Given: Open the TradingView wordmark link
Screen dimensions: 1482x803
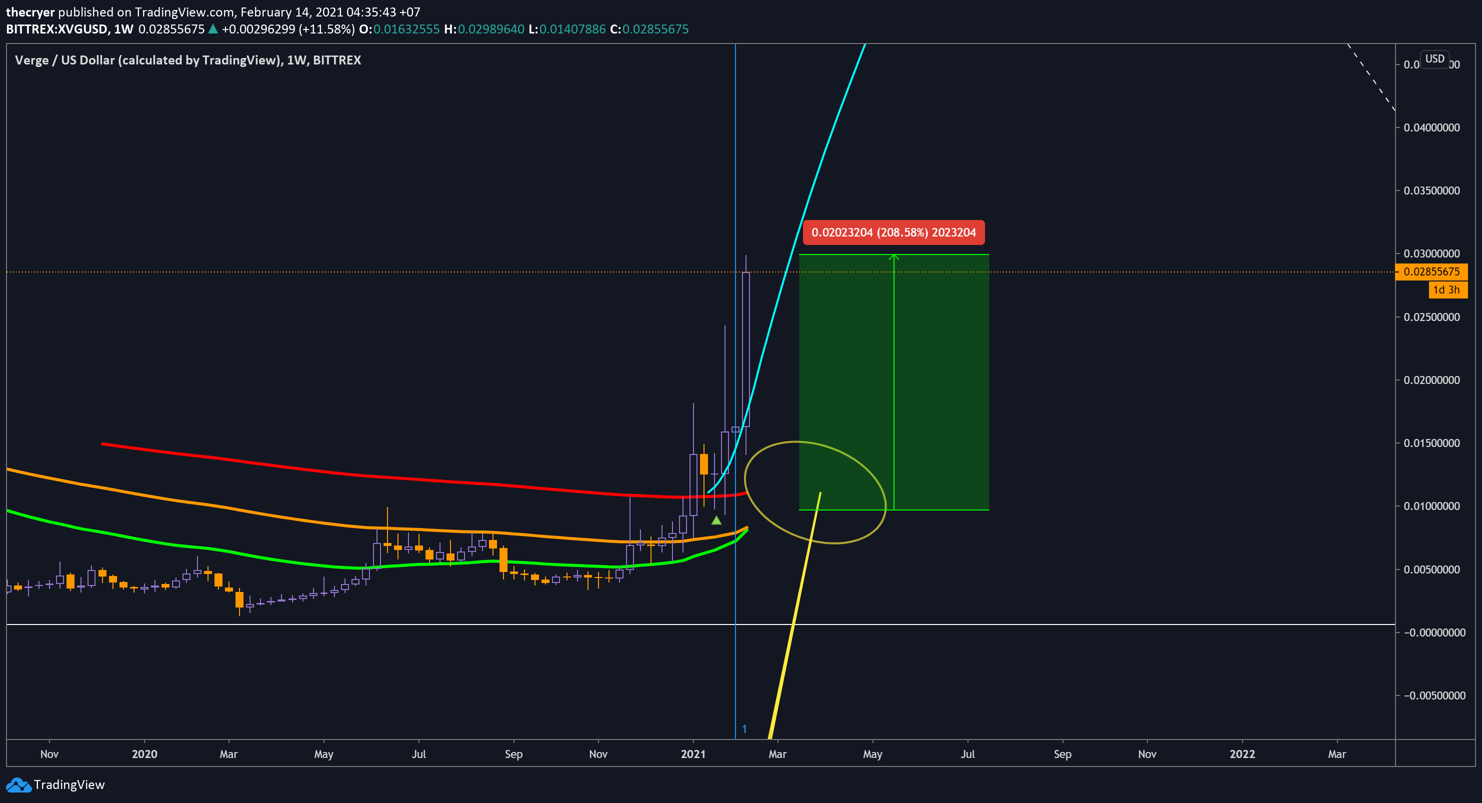Looking at the screenshot, I should [69, 784].
